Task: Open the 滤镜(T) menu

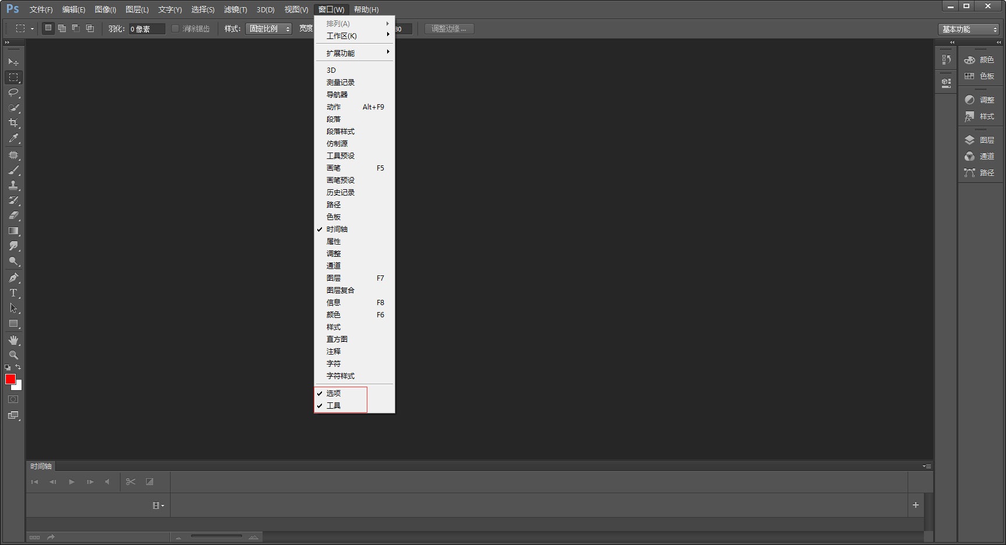Action: [235, 9]
